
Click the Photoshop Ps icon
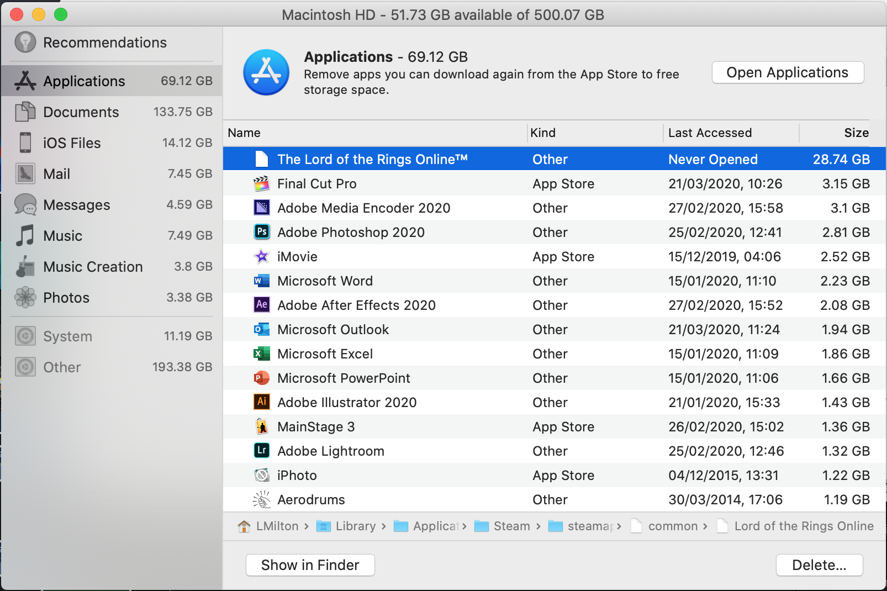[262, 232]
